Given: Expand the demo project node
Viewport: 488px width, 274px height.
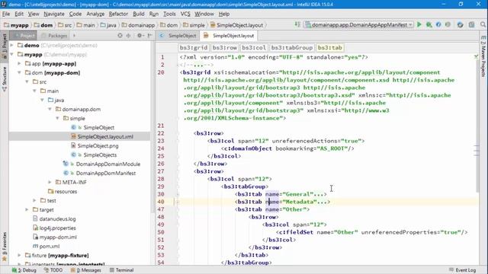Looking at the screenshot, I should [12, 46].
